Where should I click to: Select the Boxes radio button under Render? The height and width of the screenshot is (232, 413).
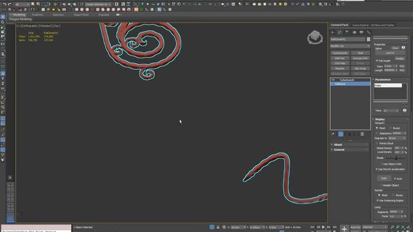pyautogui.click(x=393, y=195)
